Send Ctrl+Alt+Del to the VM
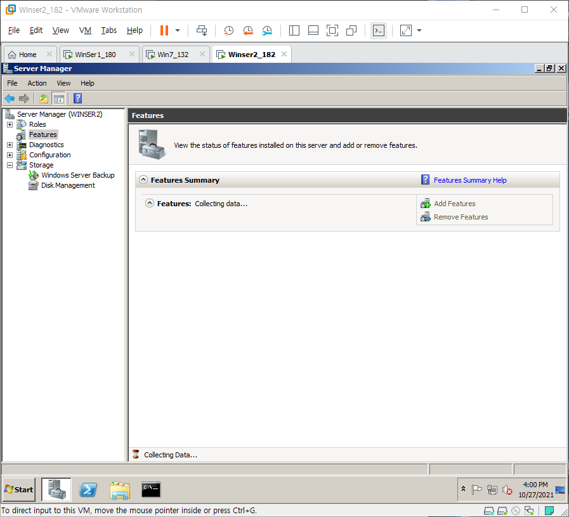Screen dimensions: 569x517 tap(202, 30)
